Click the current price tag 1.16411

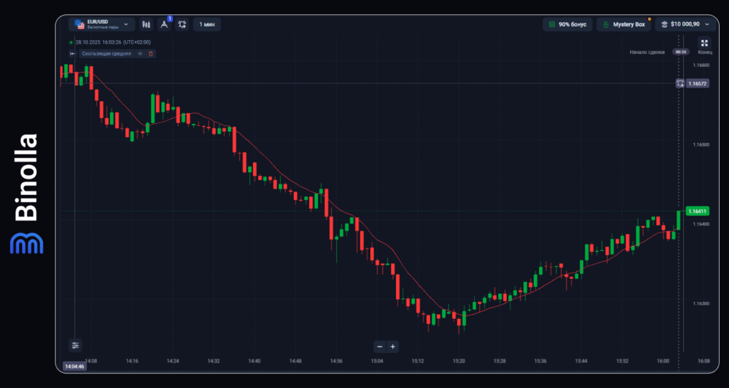[x=698, y=211]
